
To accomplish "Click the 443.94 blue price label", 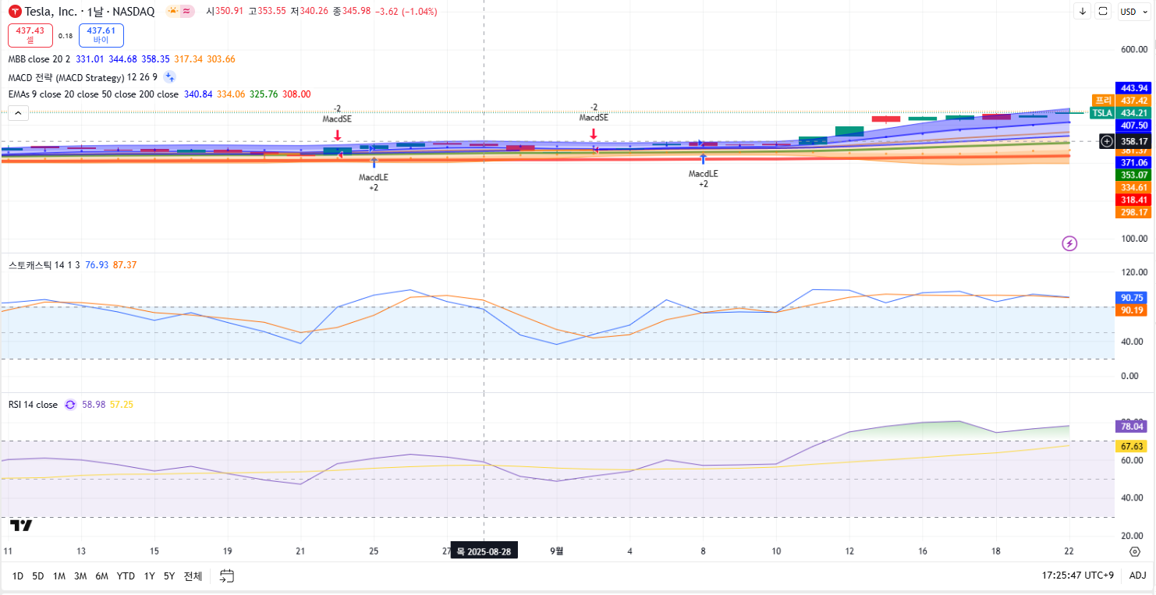I will [x=1133, y=88].
